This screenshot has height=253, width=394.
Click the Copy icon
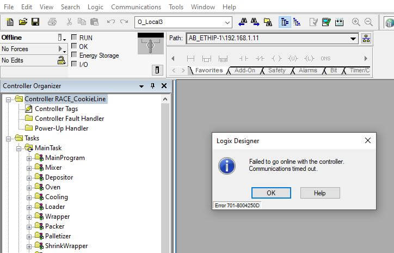[82, 22]
